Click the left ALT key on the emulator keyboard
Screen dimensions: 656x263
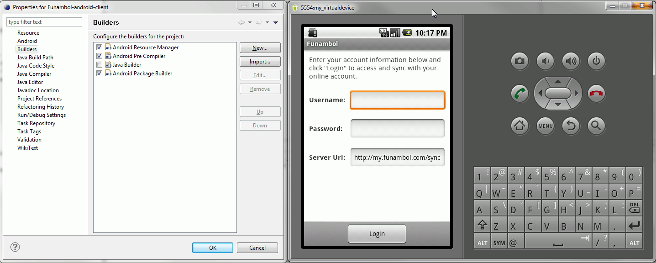482,242
